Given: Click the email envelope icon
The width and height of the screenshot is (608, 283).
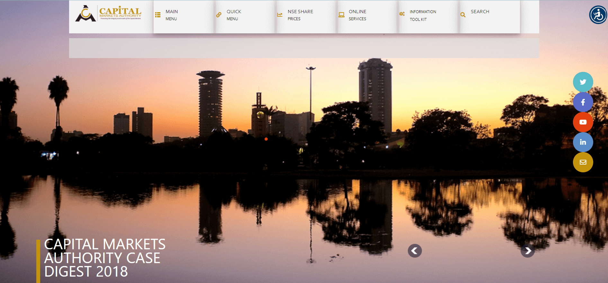Looking at the screenshot, I should tap(583, 162).
